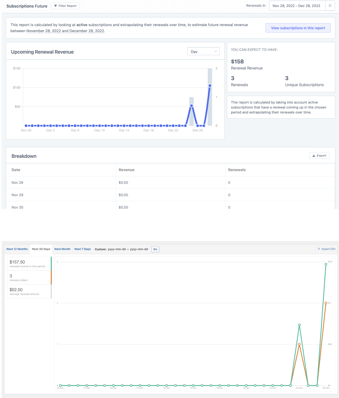The height and width of the screenshot is (398, 339).
Task: Click the download icon on the Export button
Action: (314, 155)
